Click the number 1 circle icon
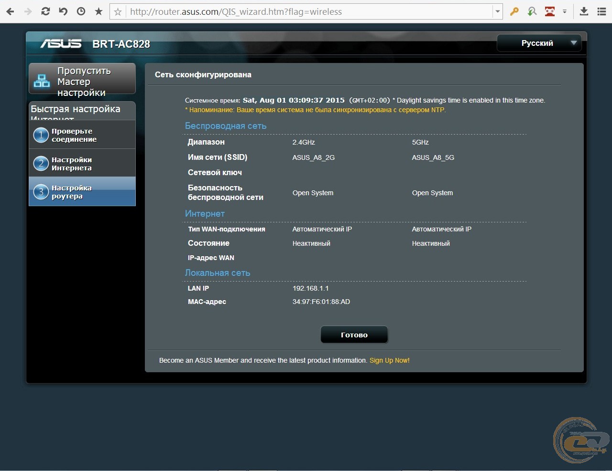Image resolution: width=612 pixels, height=471 pixels. 41,135
